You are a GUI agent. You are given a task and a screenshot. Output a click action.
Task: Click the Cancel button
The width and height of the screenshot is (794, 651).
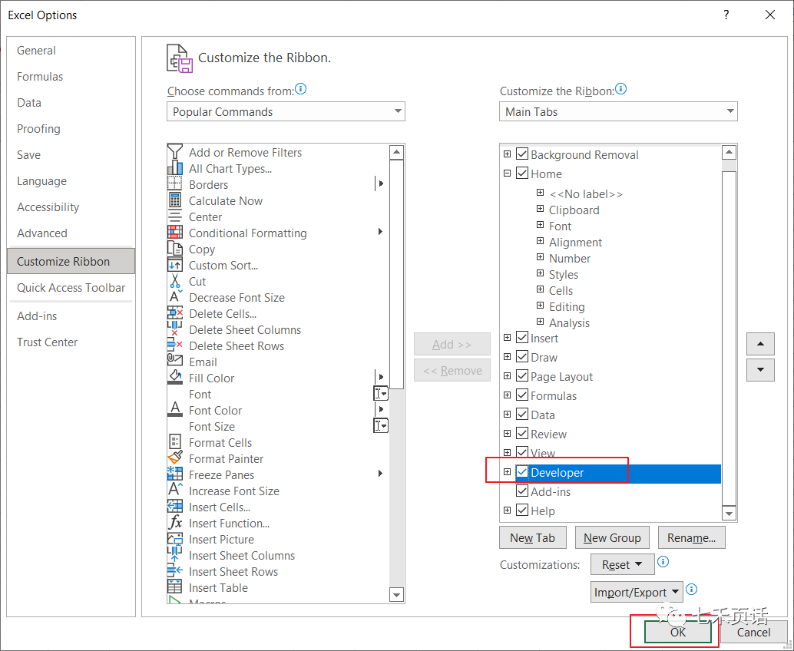[x=753, y=632]
